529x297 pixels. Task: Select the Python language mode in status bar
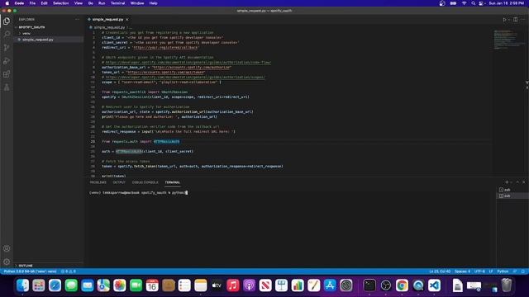coord(503,271)
